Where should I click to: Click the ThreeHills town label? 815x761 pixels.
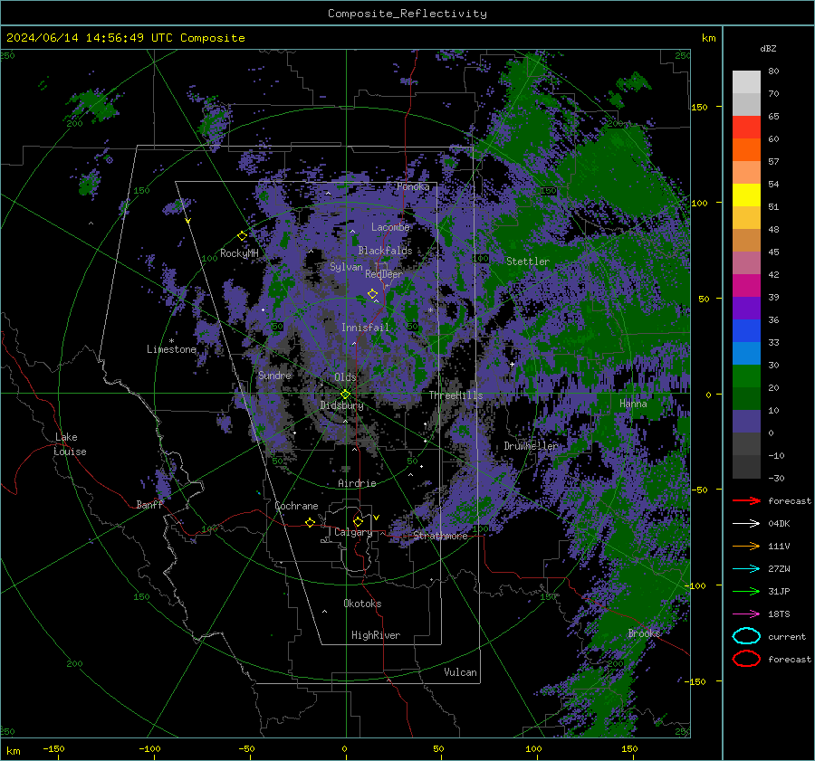coord(455,395)
